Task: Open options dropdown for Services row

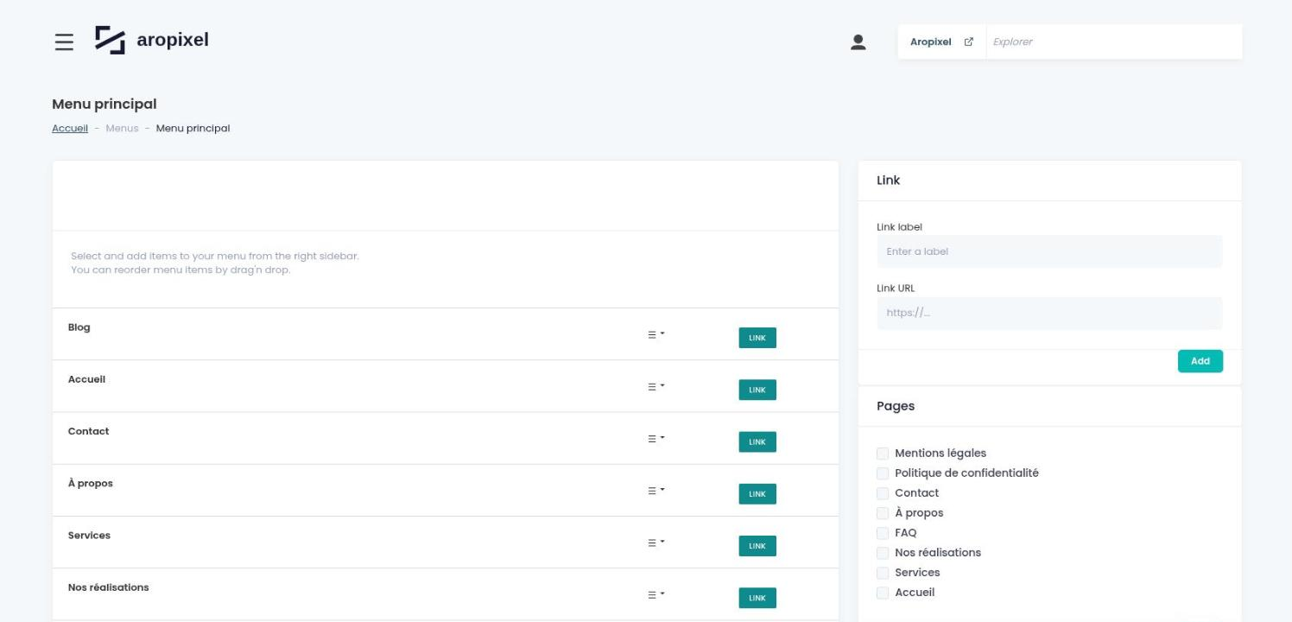Action: point(656,543)
